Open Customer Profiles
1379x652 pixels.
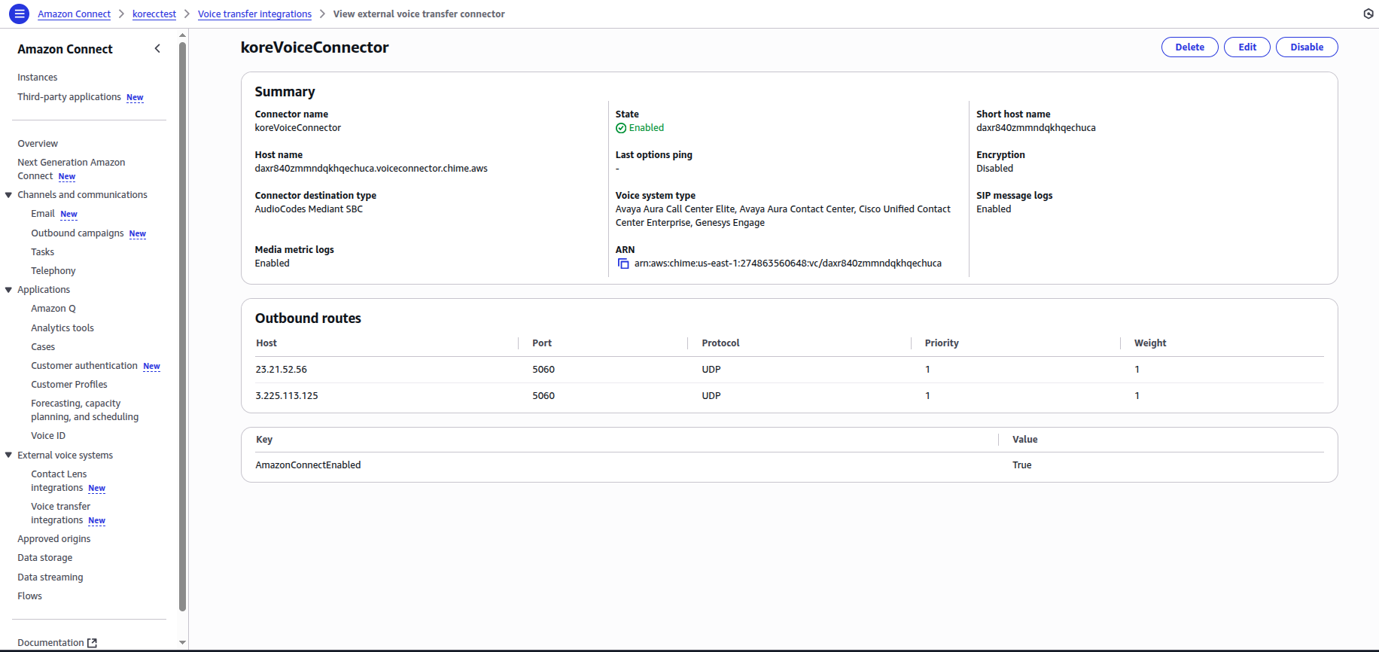(x=69, y=385)
